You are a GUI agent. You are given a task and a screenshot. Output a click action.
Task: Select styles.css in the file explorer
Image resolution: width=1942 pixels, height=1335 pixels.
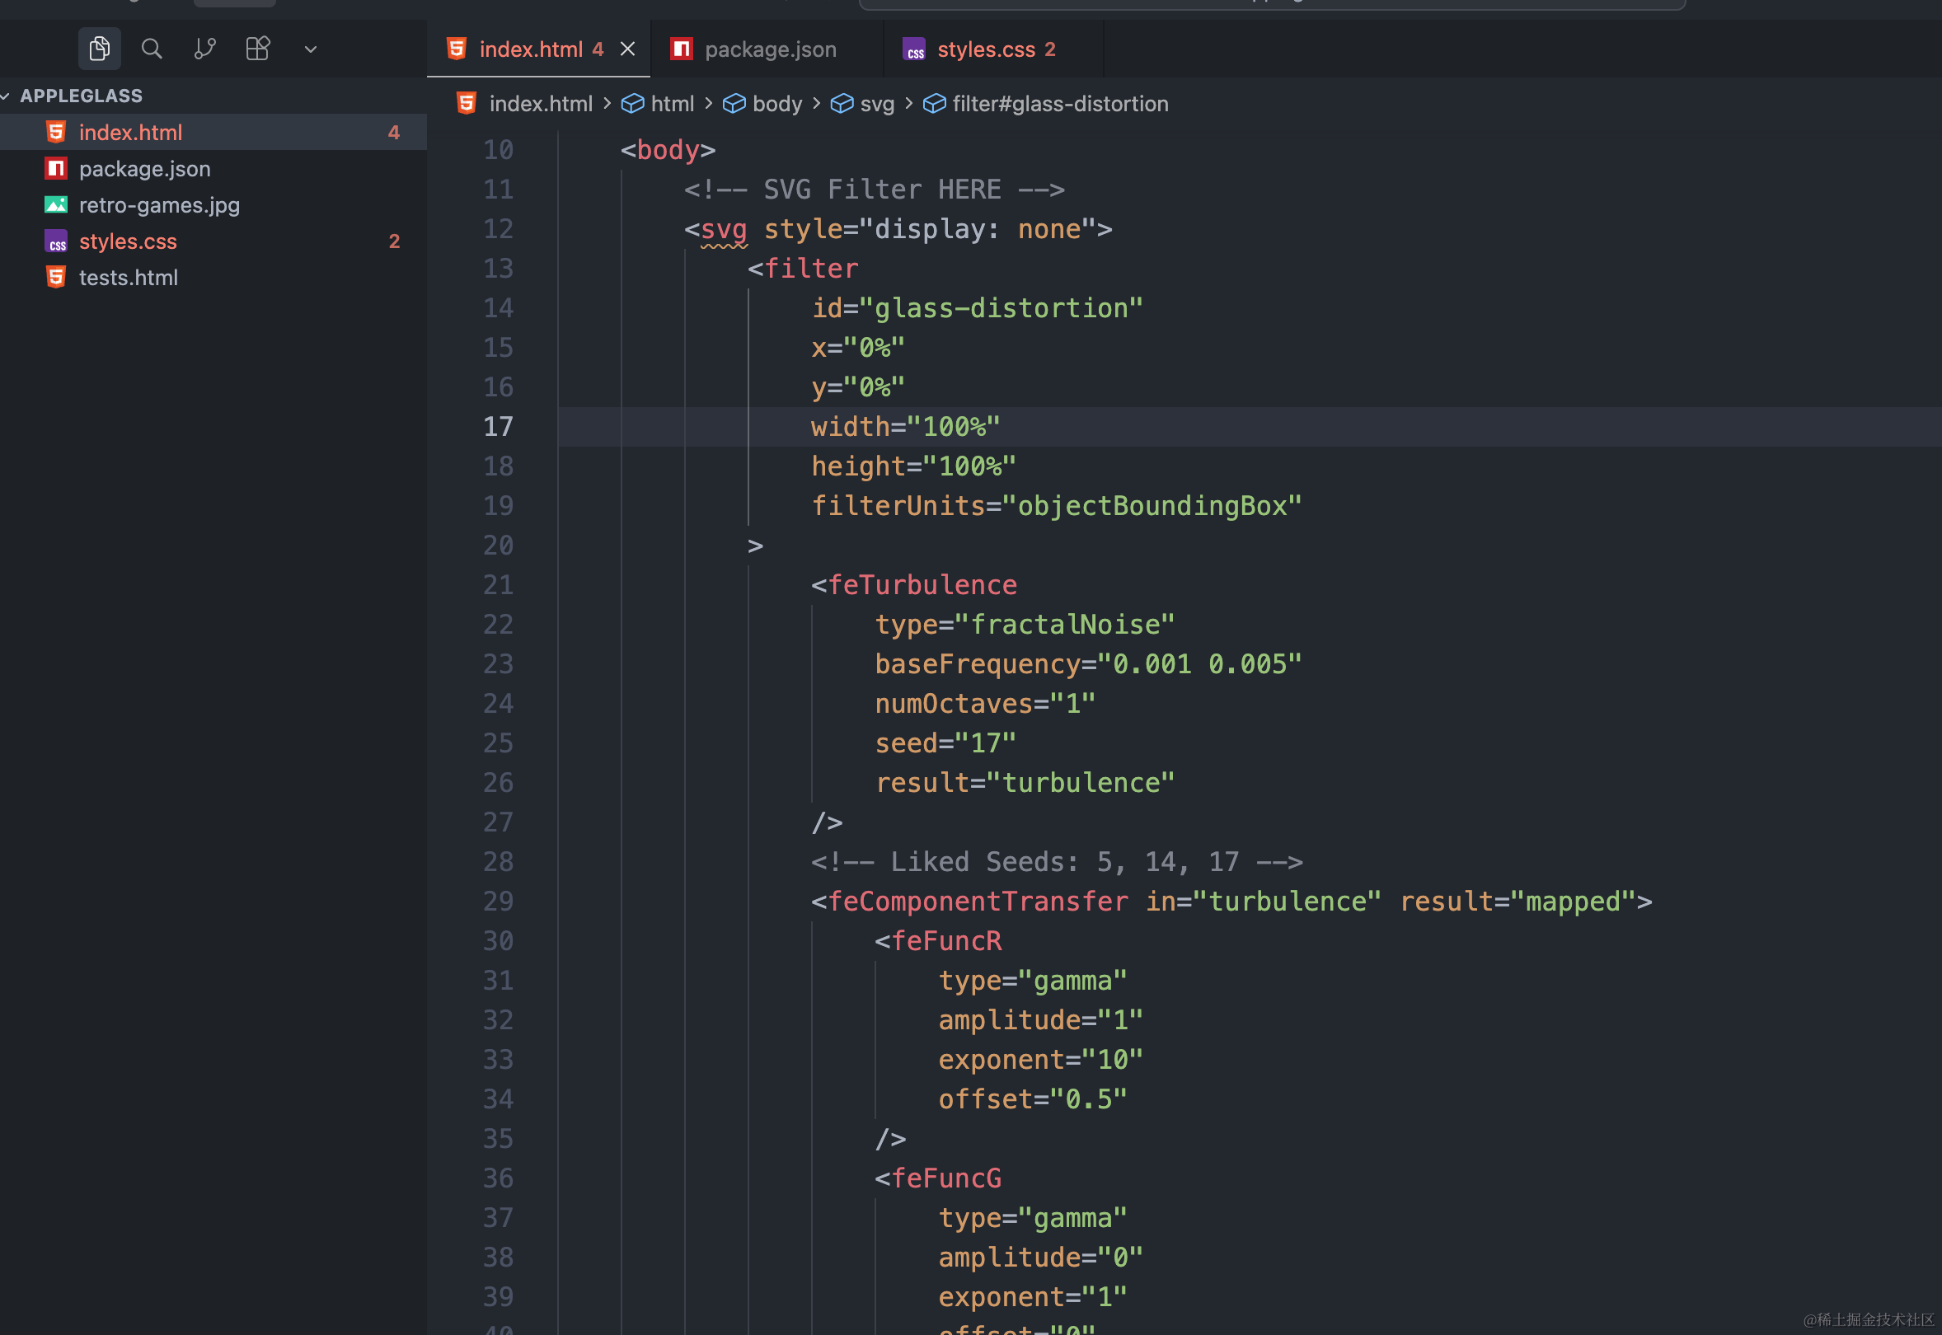click(x=128, y=241)
